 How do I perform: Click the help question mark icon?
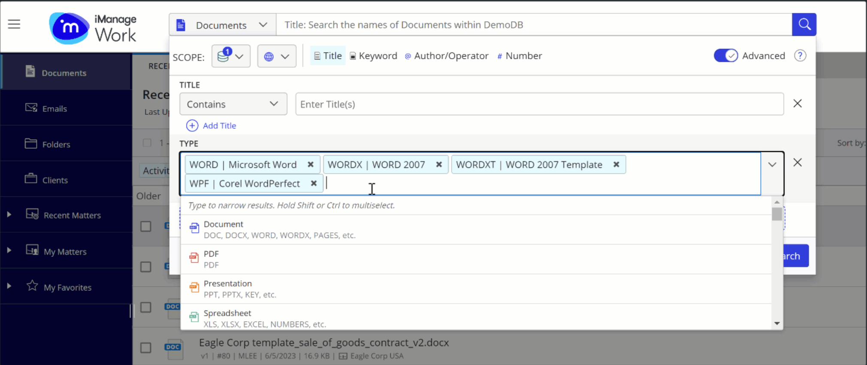click(800, 56)
